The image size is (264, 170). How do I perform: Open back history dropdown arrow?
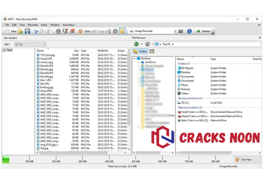click(x=142, y=44)
